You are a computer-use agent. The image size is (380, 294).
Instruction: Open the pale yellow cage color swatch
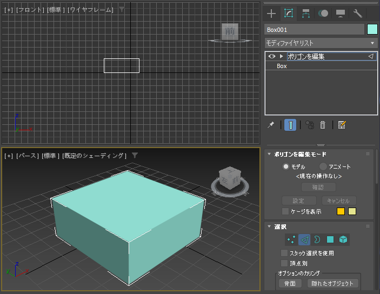[x=352, y=211]
